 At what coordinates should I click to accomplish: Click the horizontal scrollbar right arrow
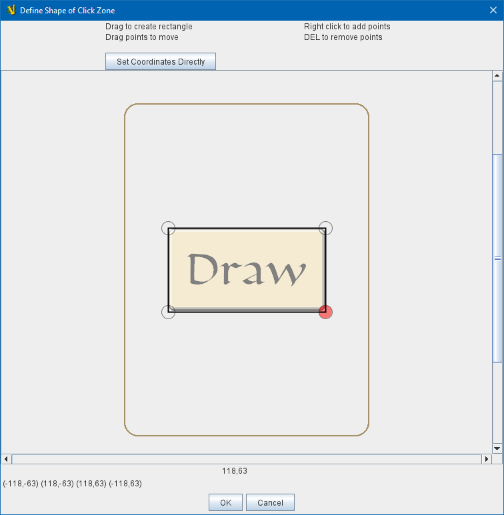coord(486,459)
